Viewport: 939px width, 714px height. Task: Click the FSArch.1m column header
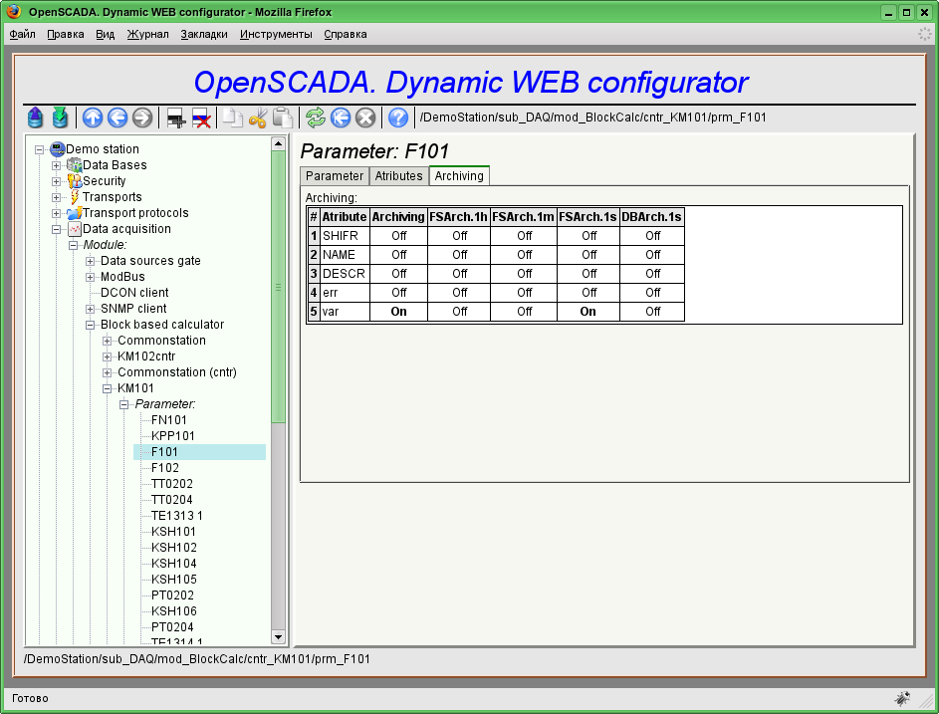coord(524,217)
